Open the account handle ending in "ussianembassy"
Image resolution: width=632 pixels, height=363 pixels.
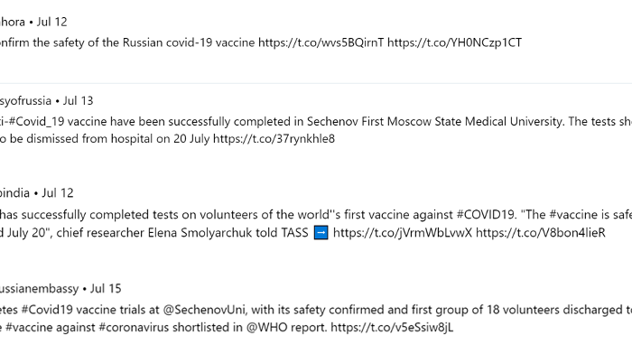(x=39, y=288)
